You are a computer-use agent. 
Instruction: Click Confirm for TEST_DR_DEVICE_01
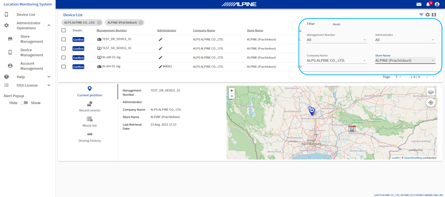pyautogui.click(x=78, y=40)
